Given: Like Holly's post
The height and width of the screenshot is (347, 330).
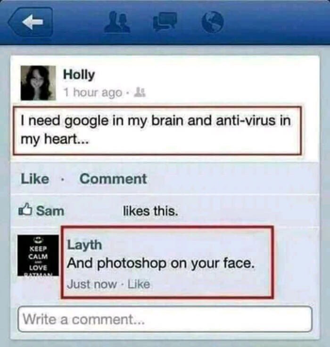Looking at the screenshot, I should (35, 179).
